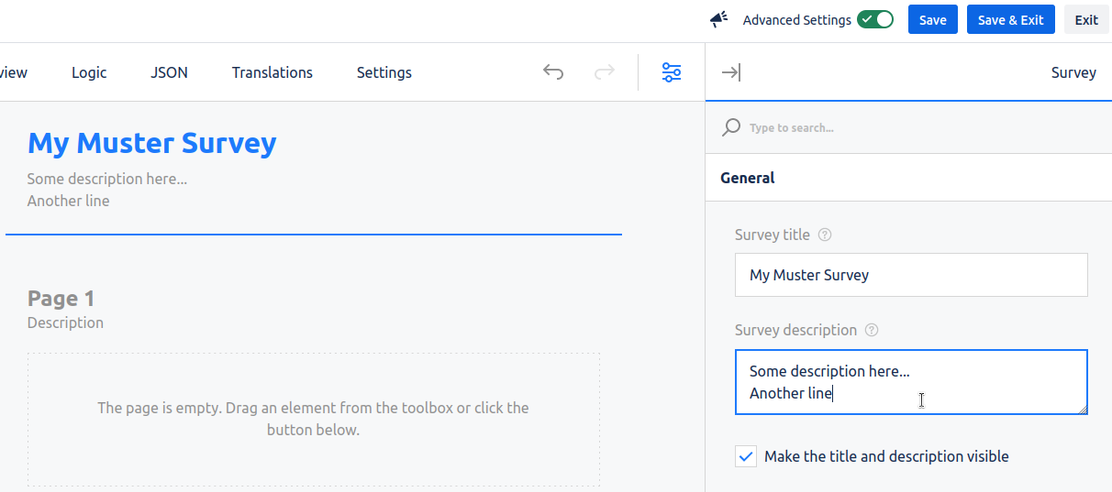Collapse the side panel with arrow icon
This screenshot has width=1112, height=492.
731,72
